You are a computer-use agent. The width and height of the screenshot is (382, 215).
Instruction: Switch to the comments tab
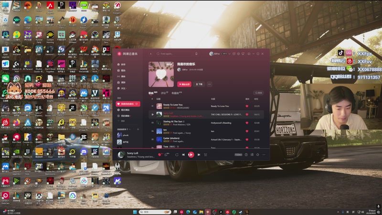pos(164,93)
